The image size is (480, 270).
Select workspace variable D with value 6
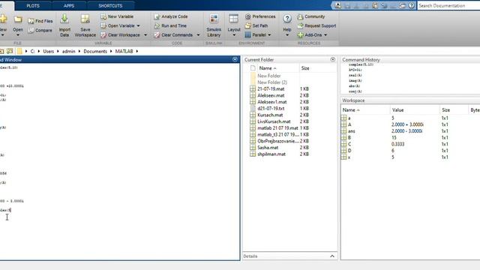(x=349, y=151)
